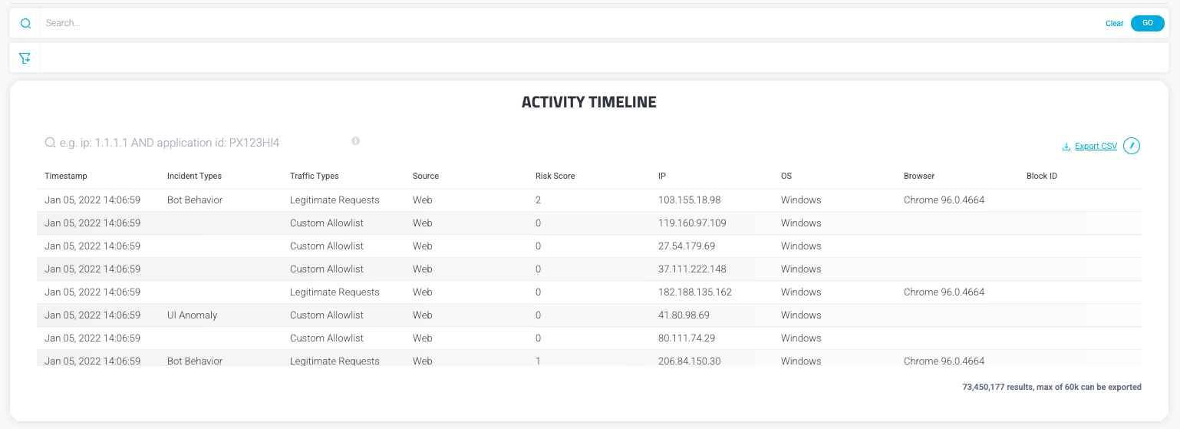Open the add filter funnel icon
1180x429 pixels.
coord(25,58)
